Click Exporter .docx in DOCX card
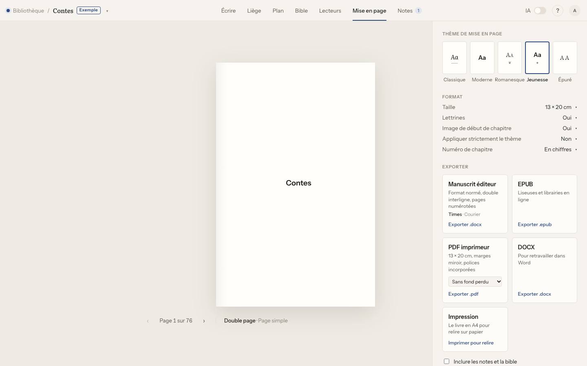Image resolution: width=587 pixels, height=366 pixels. click(x=534, y=294)
